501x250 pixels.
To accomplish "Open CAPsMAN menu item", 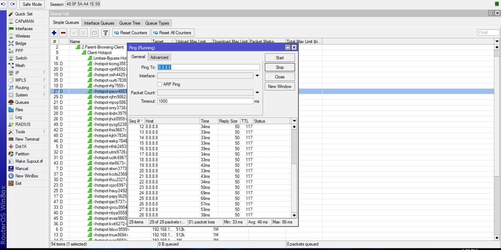I will click(24, 21).
